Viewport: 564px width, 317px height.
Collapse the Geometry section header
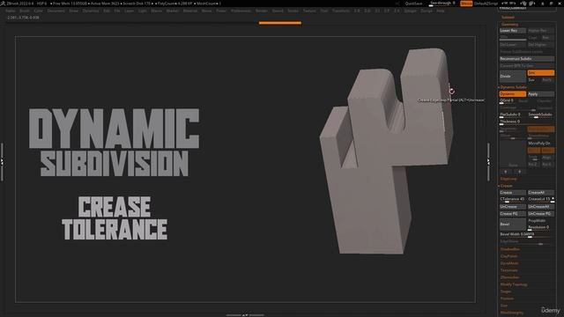[x=510, y=25]
